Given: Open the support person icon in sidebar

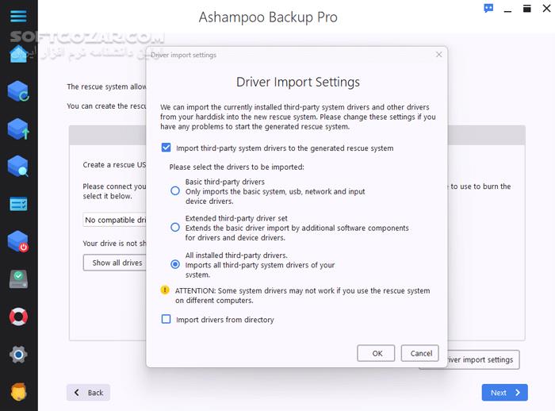Looking at the screenshot, I should [x=18, y=392].
